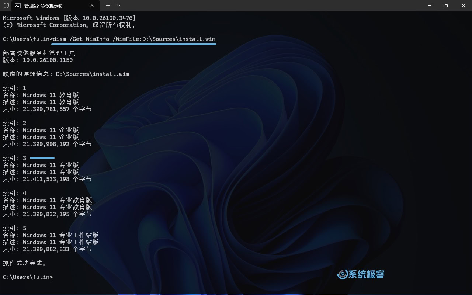Click the 索引: 1 line
Screen dimensions: 472x295
[x=15, y=88]
